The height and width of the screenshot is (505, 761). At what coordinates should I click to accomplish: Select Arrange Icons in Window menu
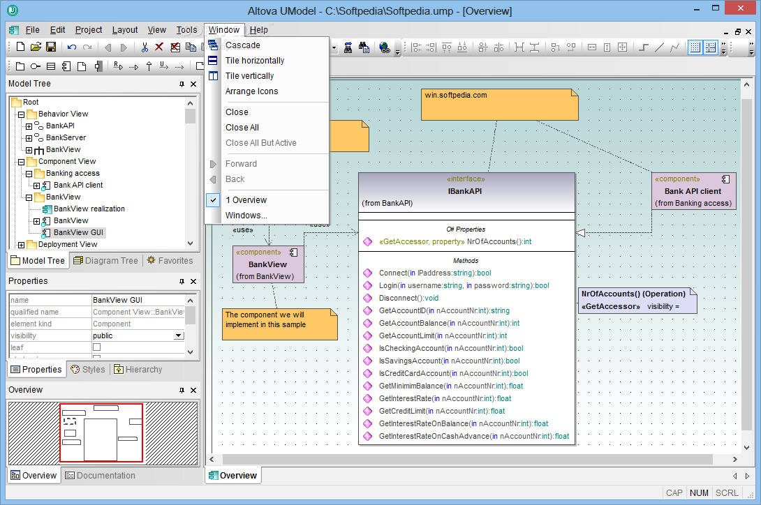tap(267, 91)
